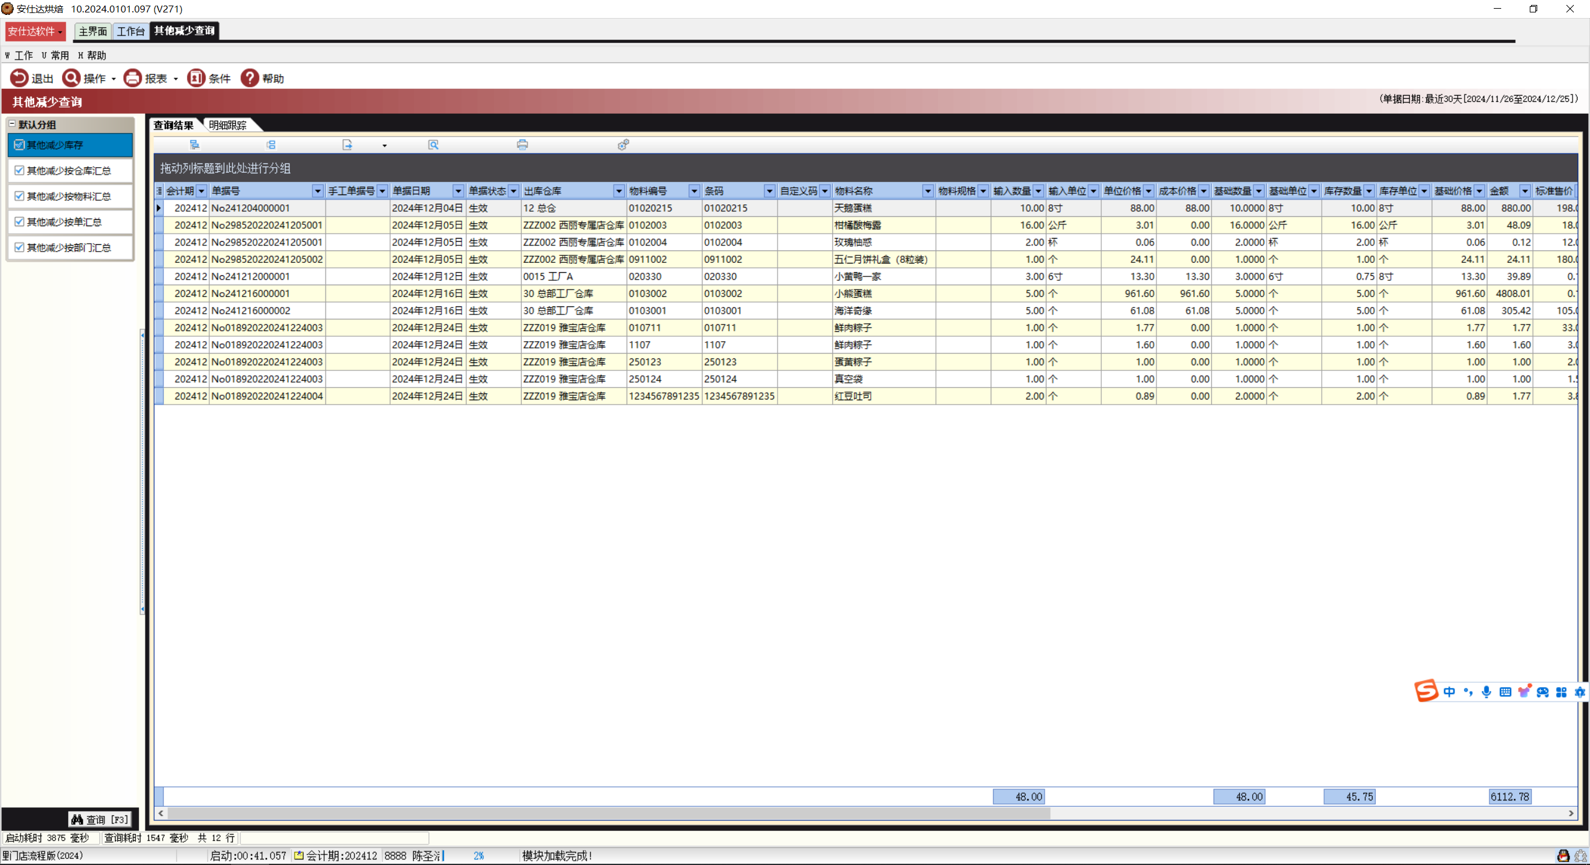Toggle 其他减少按物料汇总 checkbox
This screenshot has height=865, width=1590.
point(19,196)
